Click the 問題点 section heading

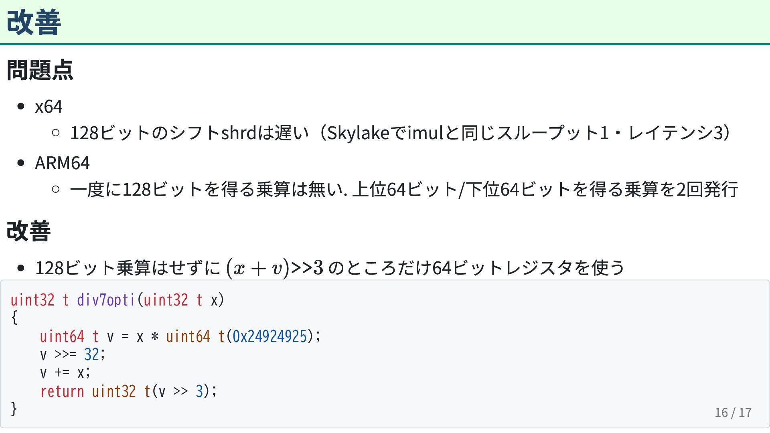[x=40, y=70]
